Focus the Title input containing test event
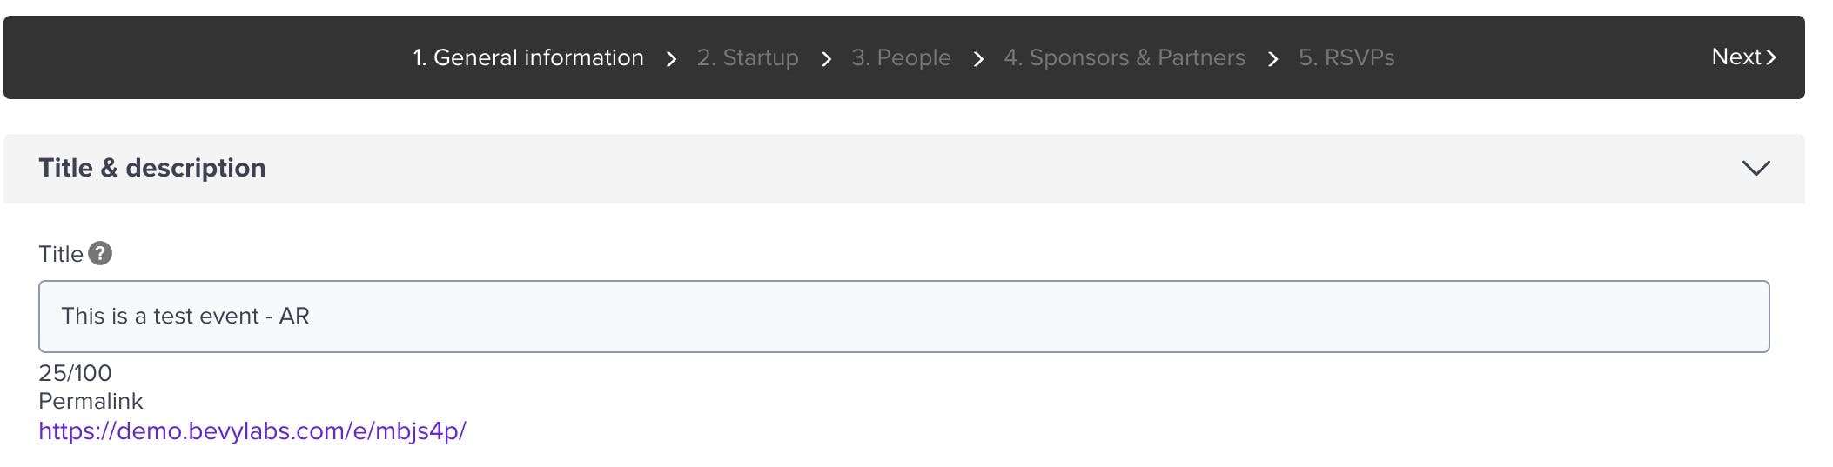The image size is (1833, 467). pyautogui.click(x=904, y=317)
